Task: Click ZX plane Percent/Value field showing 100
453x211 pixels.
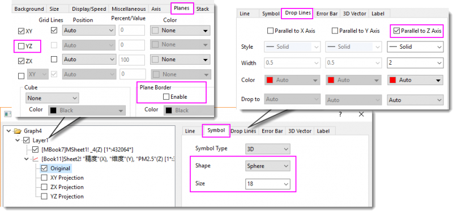Action: [132, 60]
